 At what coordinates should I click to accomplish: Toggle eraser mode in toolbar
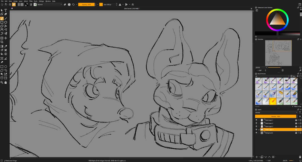(65, 5)
